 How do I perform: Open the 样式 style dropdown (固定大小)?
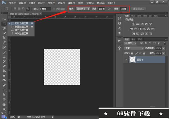point(83,9)
